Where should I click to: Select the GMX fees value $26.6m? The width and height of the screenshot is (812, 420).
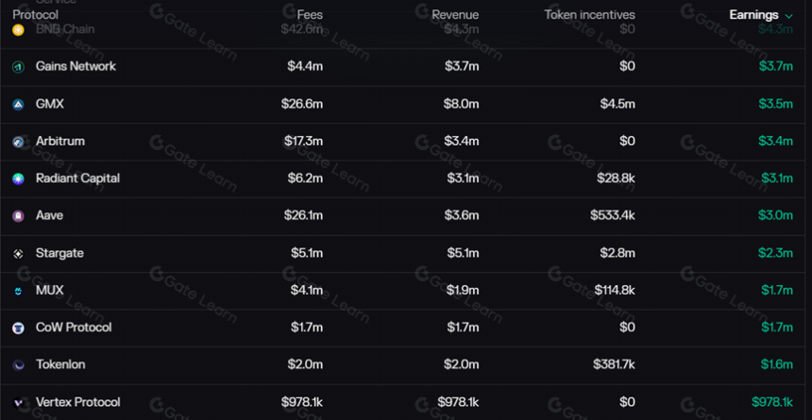coord(302,104)
